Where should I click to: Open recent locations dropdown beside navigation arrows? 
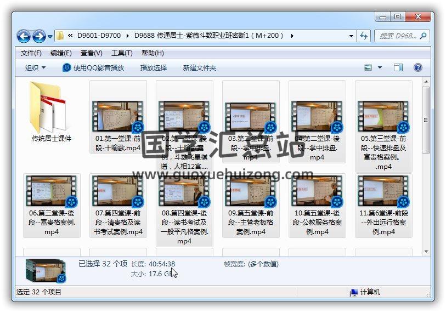pos(50,36)
